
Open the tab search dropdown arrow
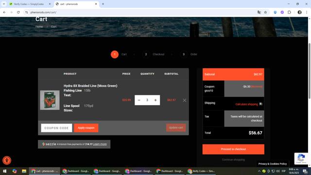coord(4,4)
